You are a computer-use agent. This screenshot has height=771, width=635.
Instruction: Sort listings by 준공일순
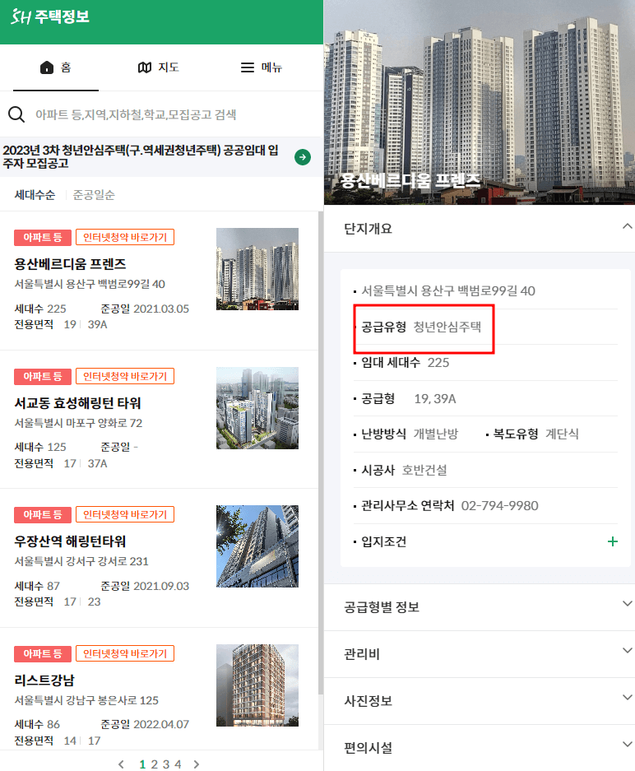click(x=94, y=195)
